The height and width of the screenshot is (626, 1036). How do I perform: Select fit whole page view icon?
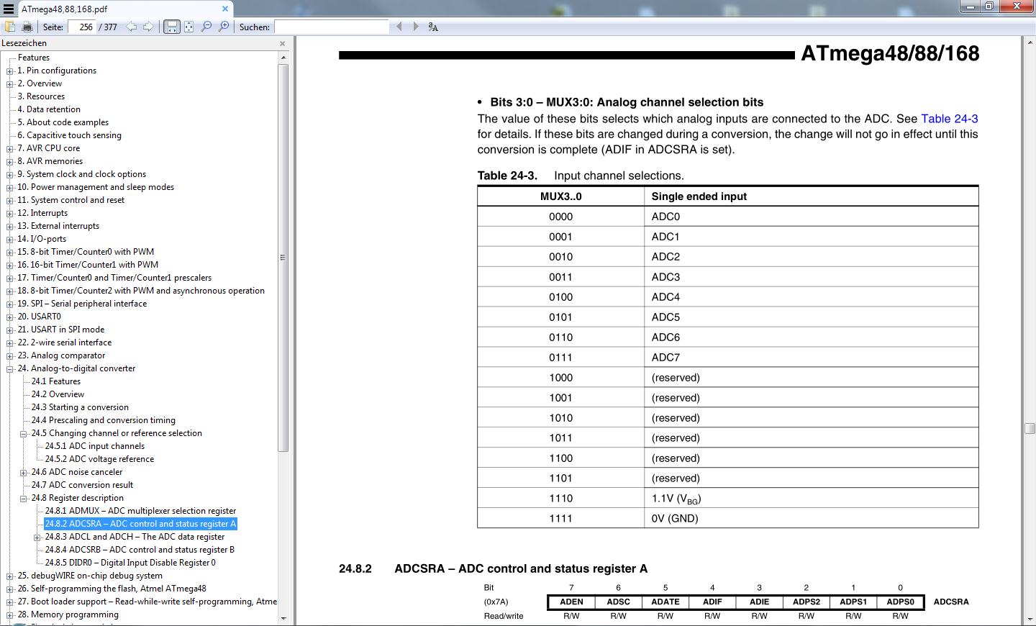[x=188, y=27]
